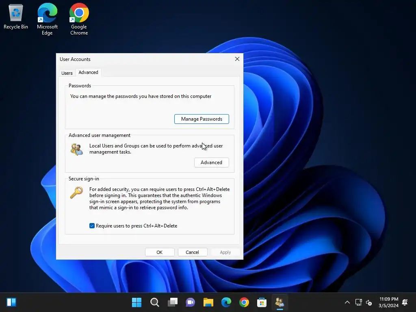Click the 'Local Users and Groups' description text
416x312 pixels.
[156, 149]
